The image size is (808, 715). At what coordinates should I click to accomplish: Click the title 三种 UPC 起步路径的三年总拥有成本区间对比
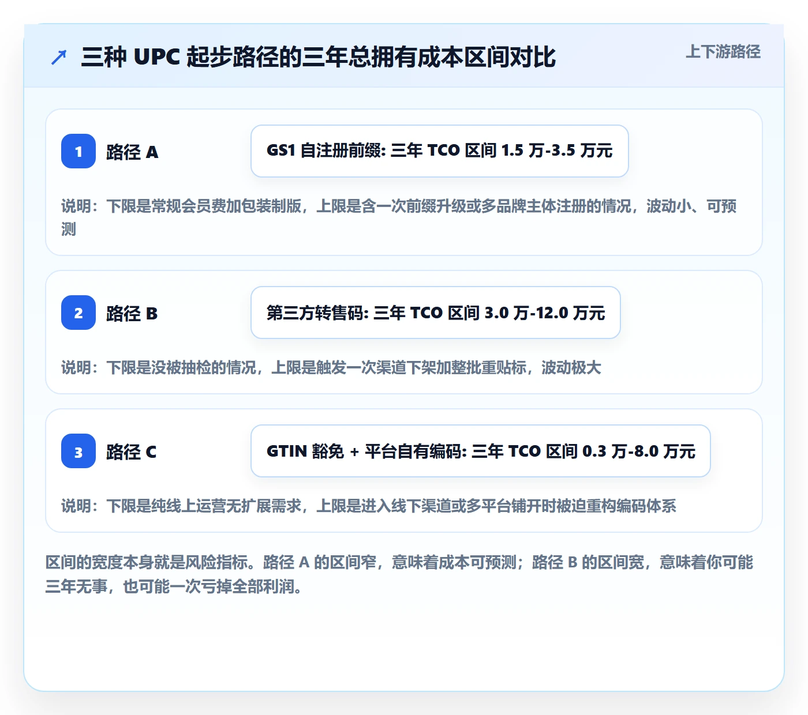point(318,57)
